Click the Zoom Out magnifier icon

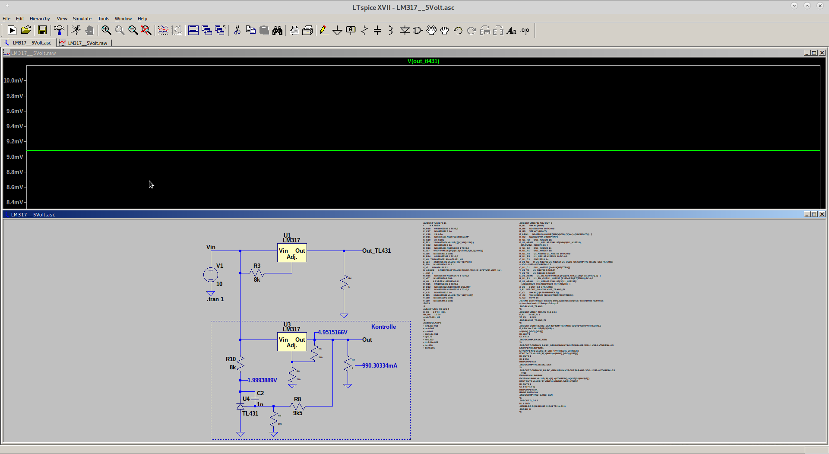coord(133,30)
